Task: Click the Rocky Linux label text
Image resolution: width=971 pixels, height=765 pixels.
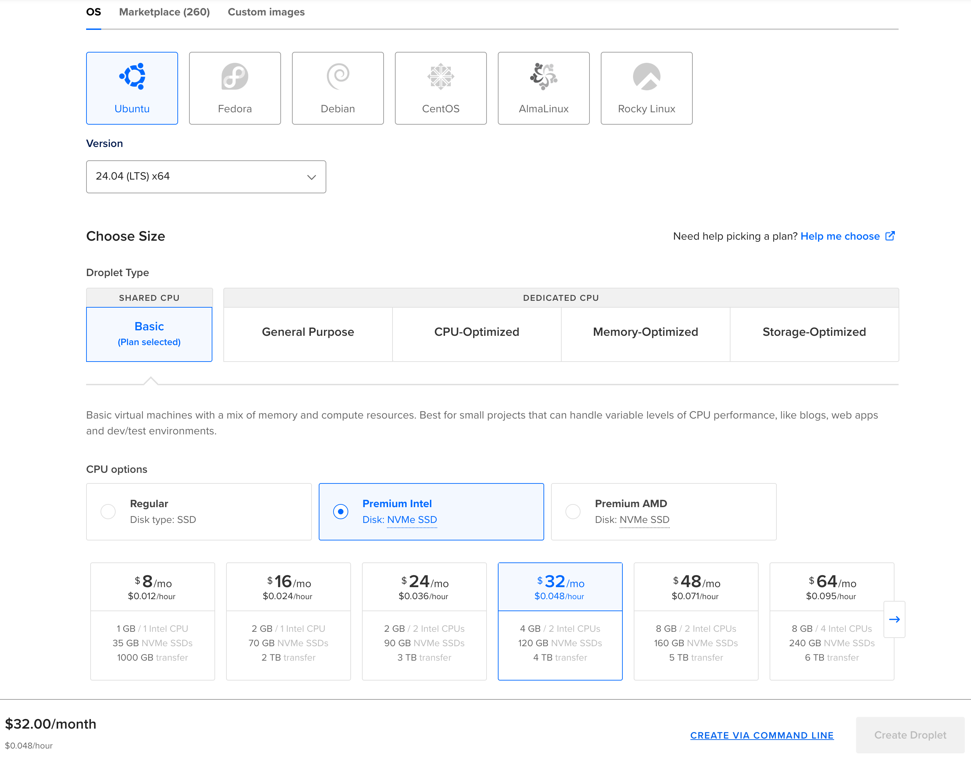Action: (646, 109)
